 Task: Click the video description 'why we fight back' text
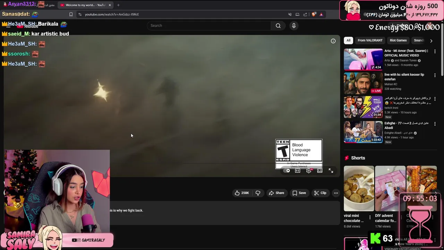[126, 210]
